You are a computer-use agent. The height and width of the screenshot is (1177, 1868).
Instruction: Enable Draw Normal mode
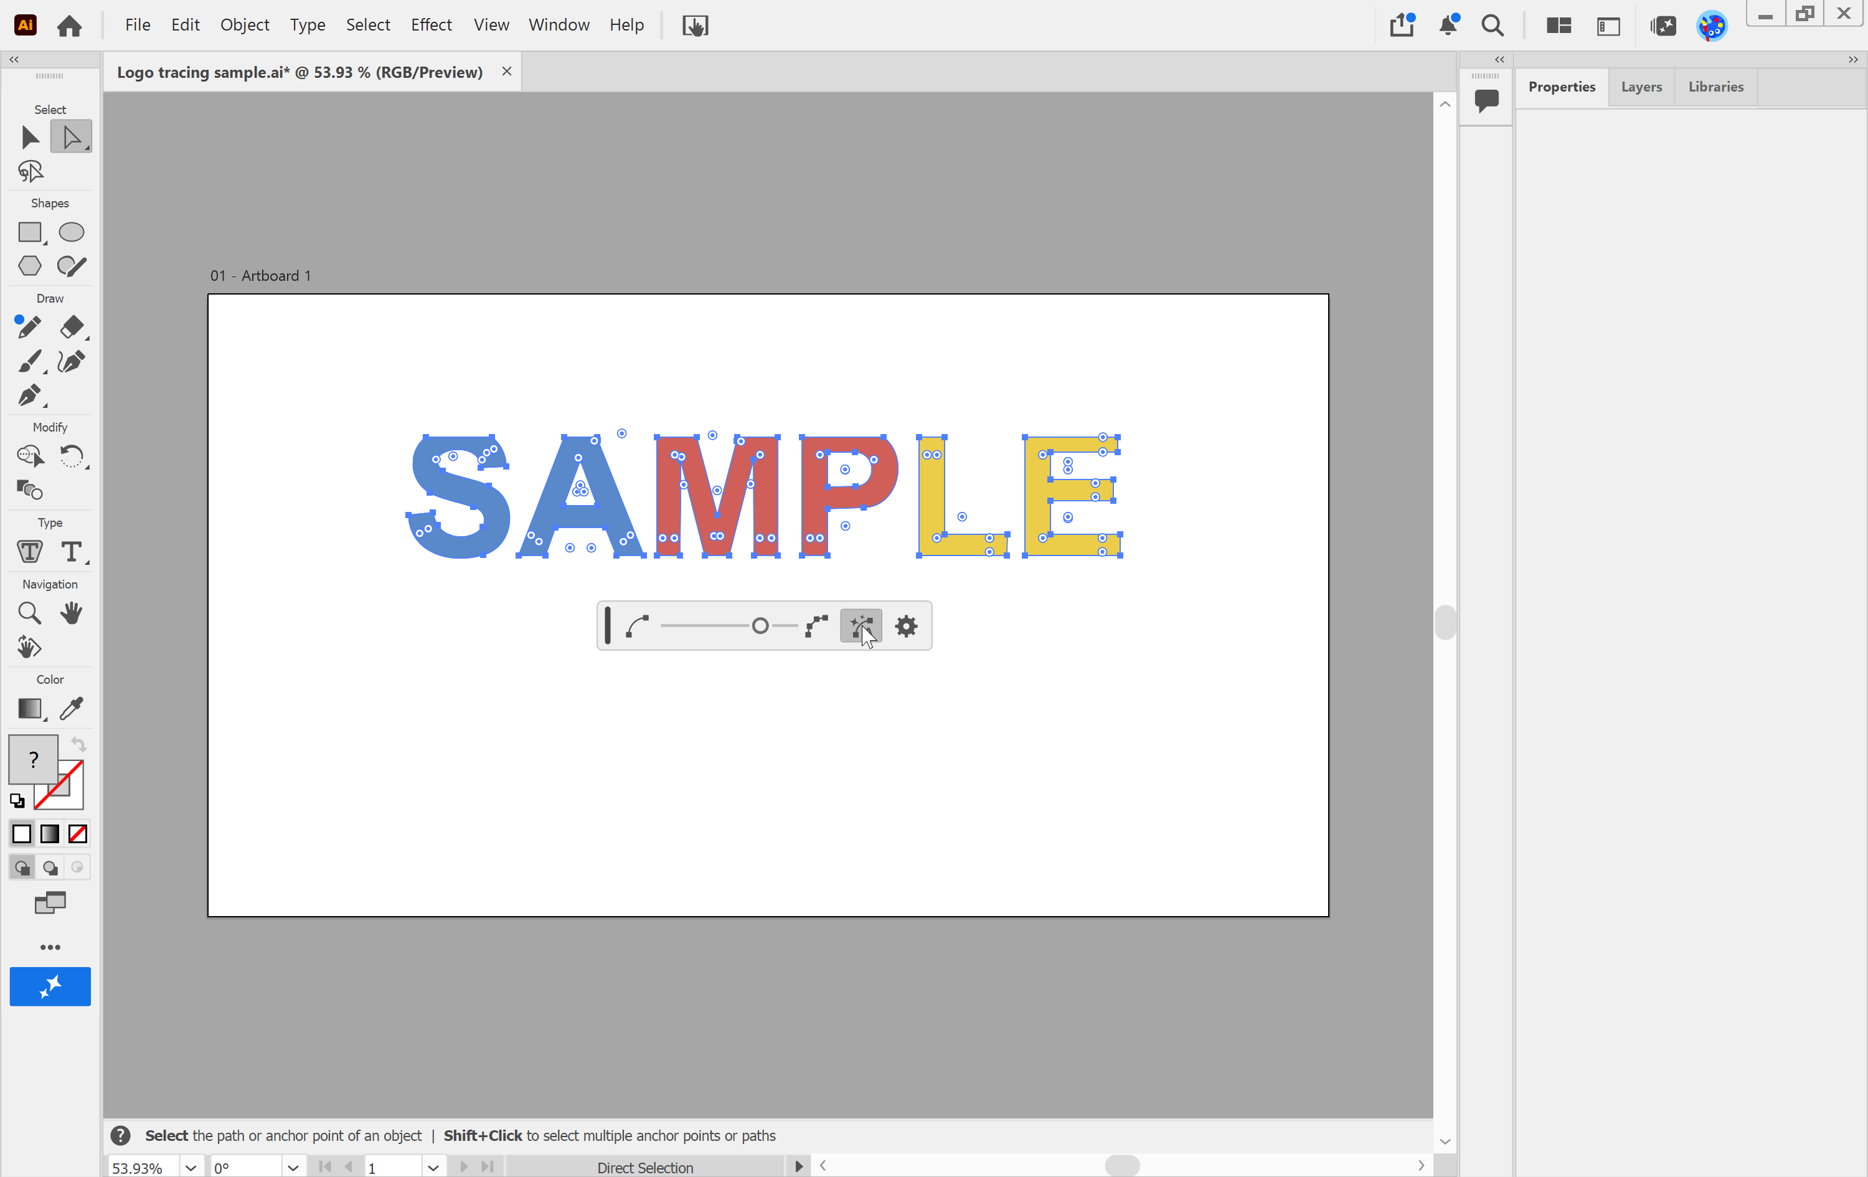click(x=22, y=867)
